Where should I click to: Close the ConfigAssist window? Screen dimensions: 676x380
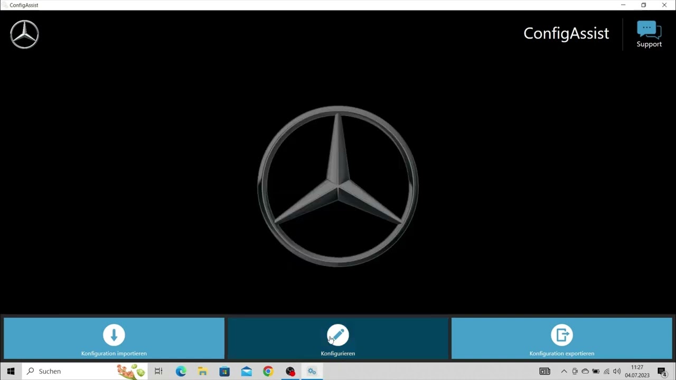[x=664, y=5]
